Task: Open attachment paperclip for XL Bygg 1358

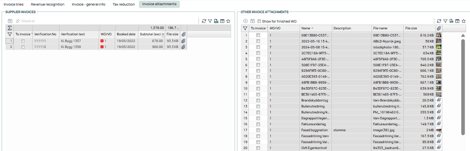Action: click(x=183, y=47)
